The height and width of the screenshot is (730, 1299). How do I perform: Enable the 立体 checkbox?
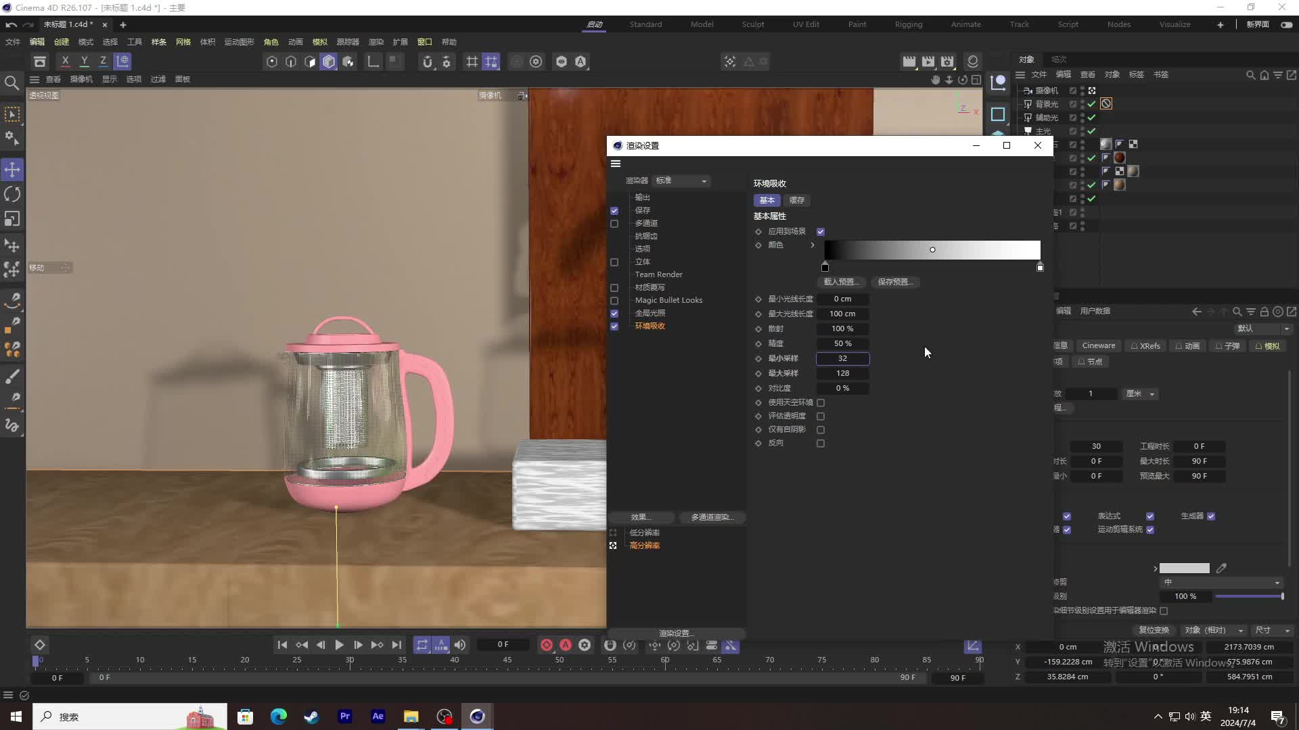614,262
